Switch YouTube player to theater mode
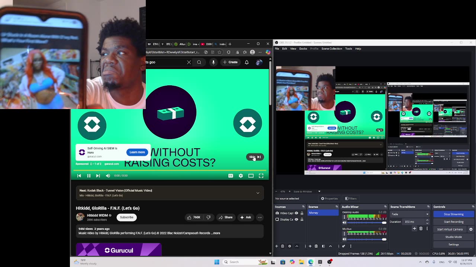 [x=251, y=176]
